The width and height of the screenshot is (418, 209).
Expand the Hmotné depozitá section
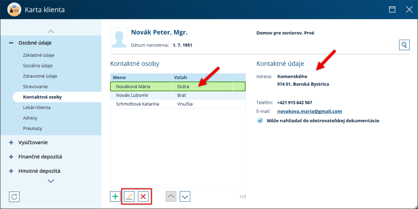(x=11, y=171)
